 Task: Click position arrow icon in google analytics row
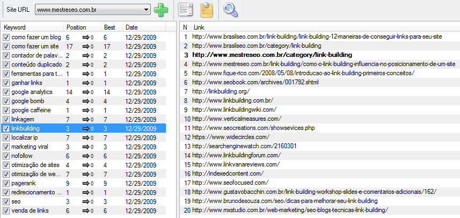tap(86, 92)
